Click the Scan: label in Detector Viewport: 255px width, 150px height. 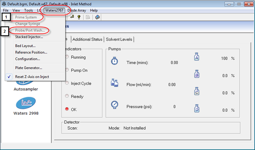pyautogui.click(x=73, y=128)
